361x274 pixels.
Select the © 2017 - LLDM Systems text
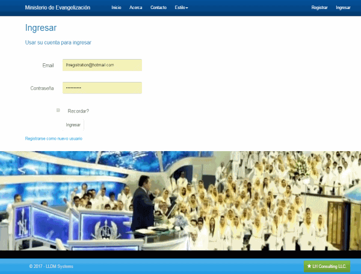[x=51, y=266]
